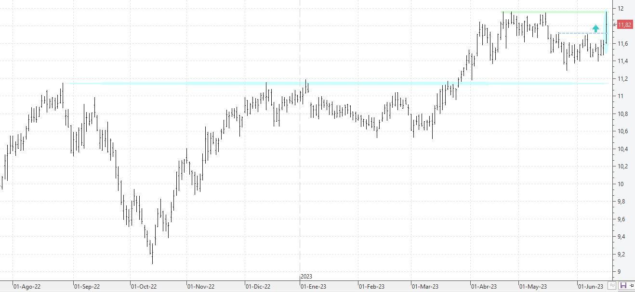Click the 01-Jun-23 date label
The height and width of the screenshot is (292, 635).
click(x=590, y=286)
